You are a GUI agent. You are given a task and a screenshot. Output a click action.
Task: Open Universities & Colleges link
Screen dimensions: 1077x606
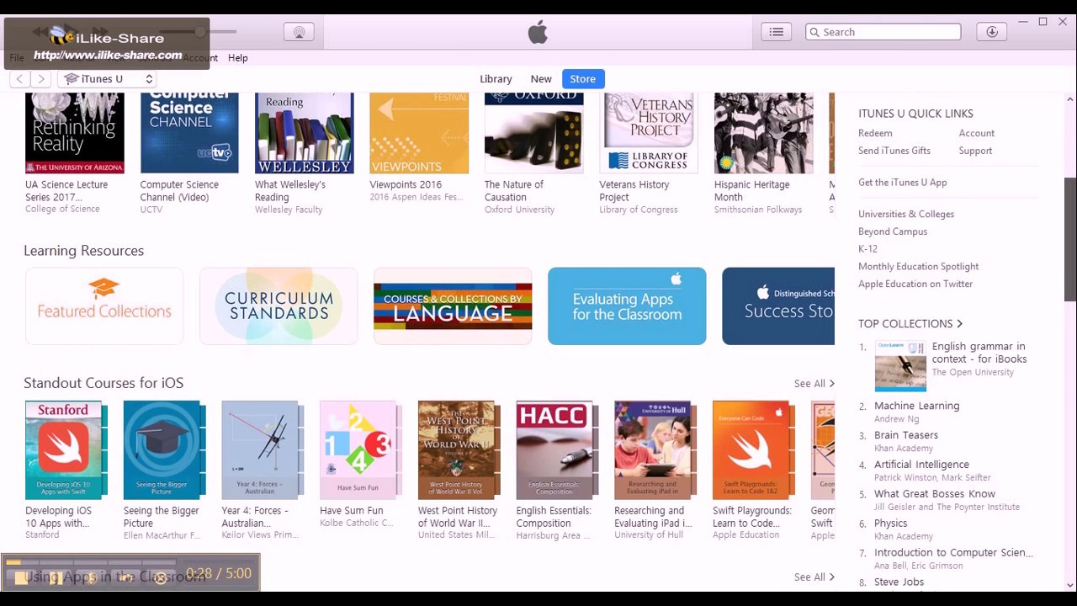906,215
